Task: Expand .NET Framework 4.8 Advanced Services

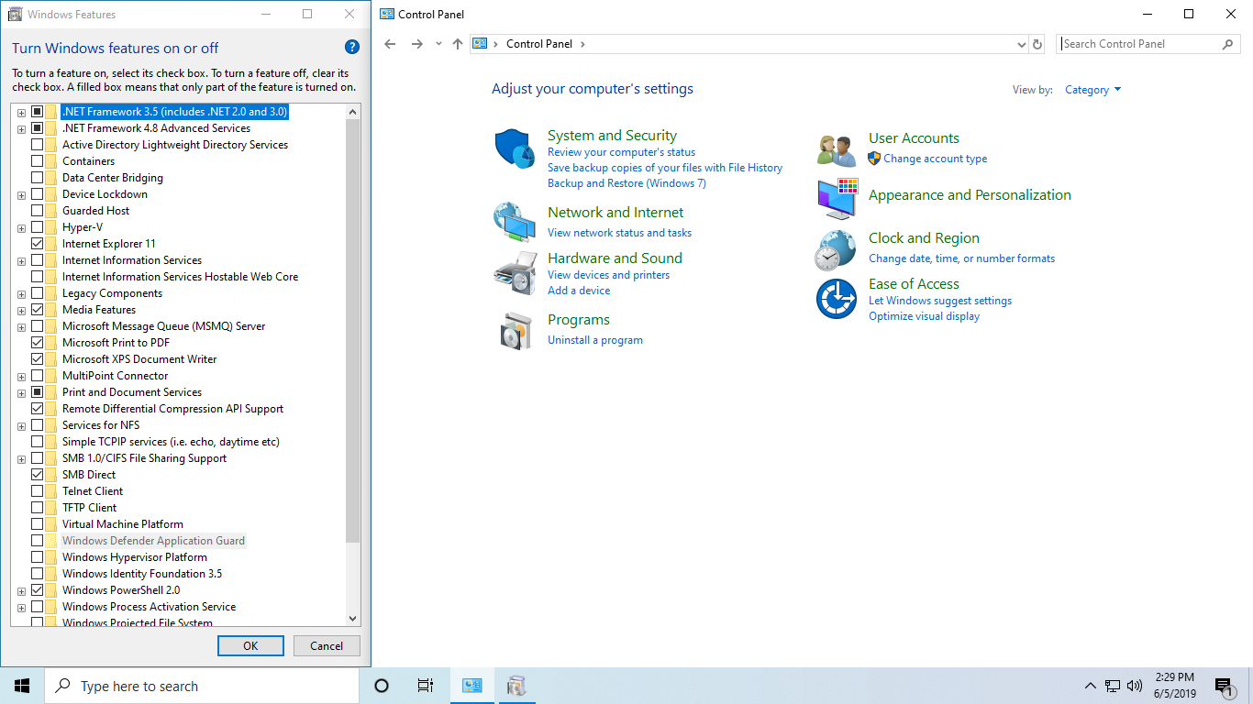Action: tap(21, 128)
